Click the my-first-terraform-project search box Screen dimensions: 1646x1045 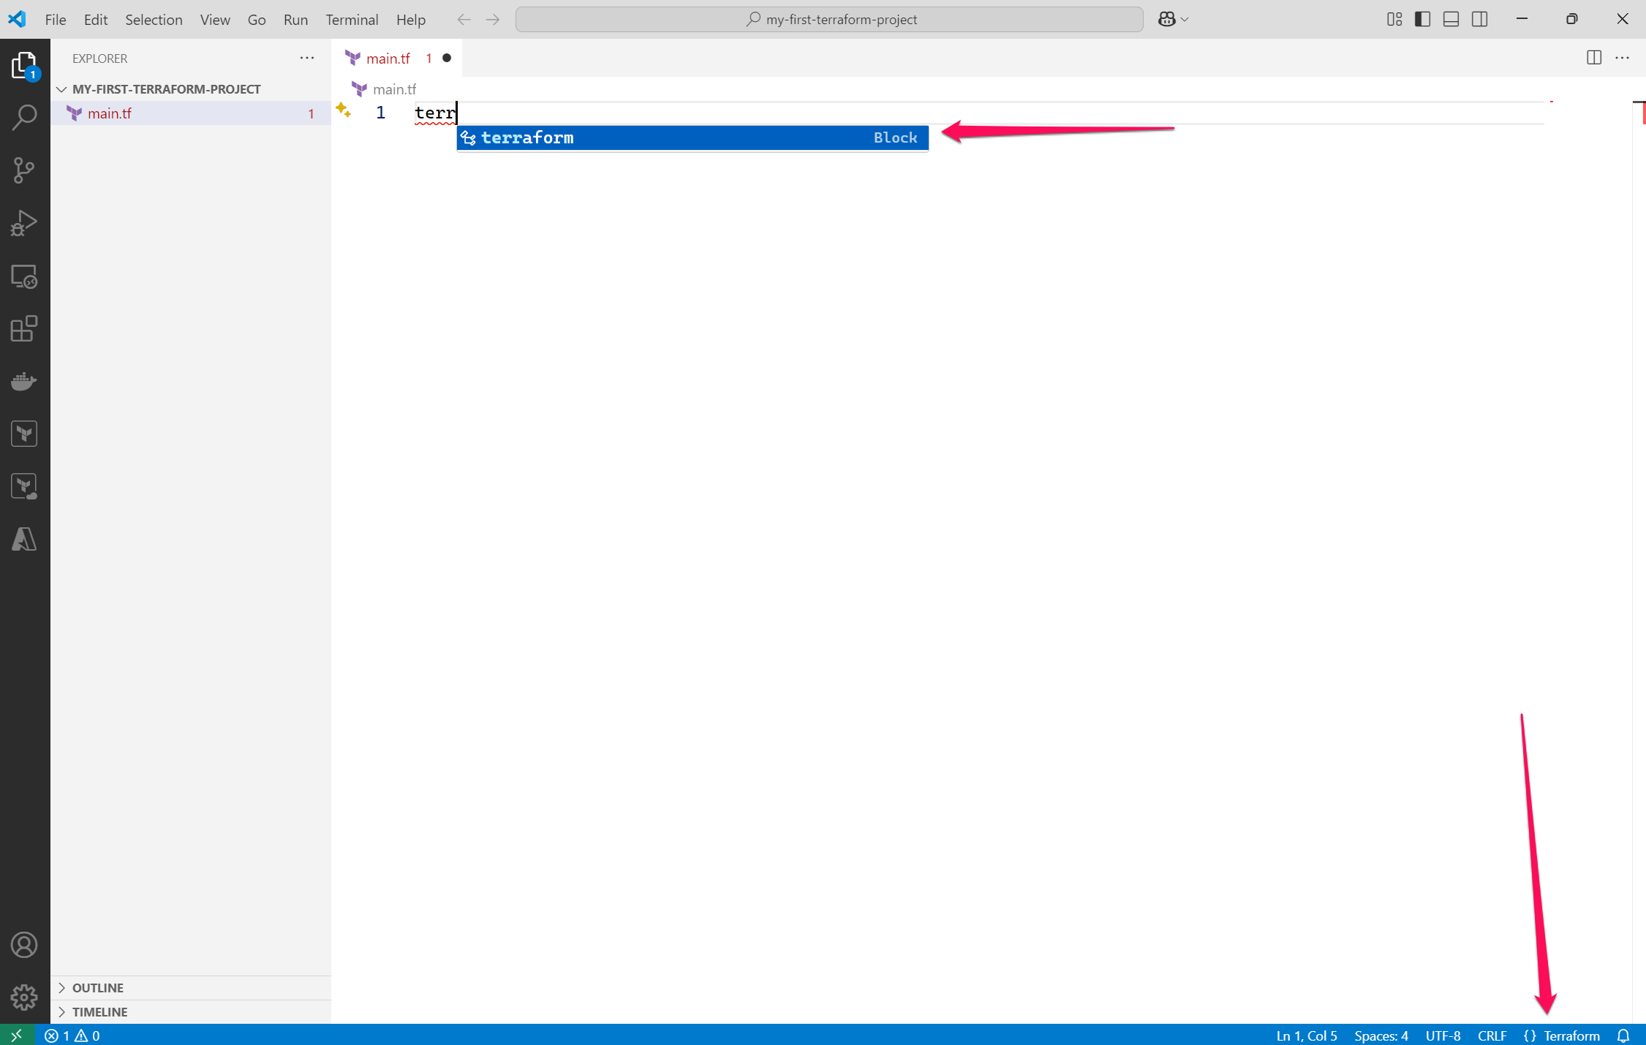coord(829,20)
